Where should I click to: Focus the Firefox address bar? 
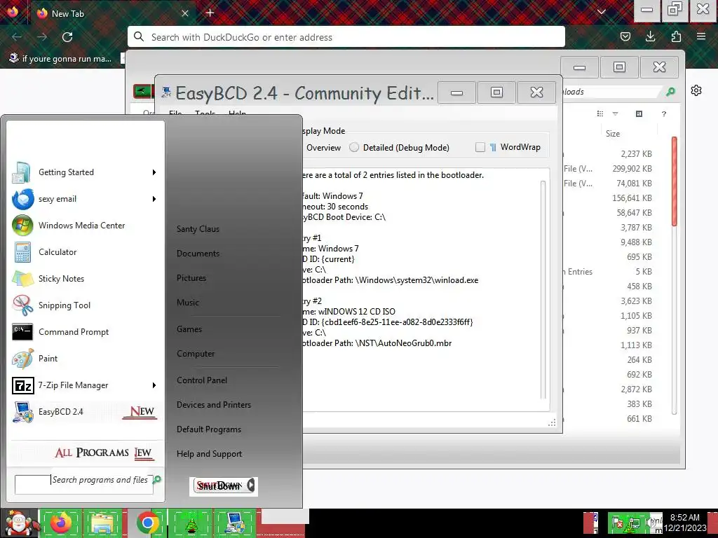[346, 37]
